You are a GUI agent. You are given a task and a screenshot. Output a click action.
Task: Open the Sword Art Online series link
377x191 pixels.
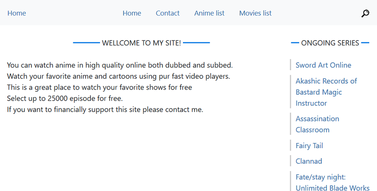(x=324, y=65)
